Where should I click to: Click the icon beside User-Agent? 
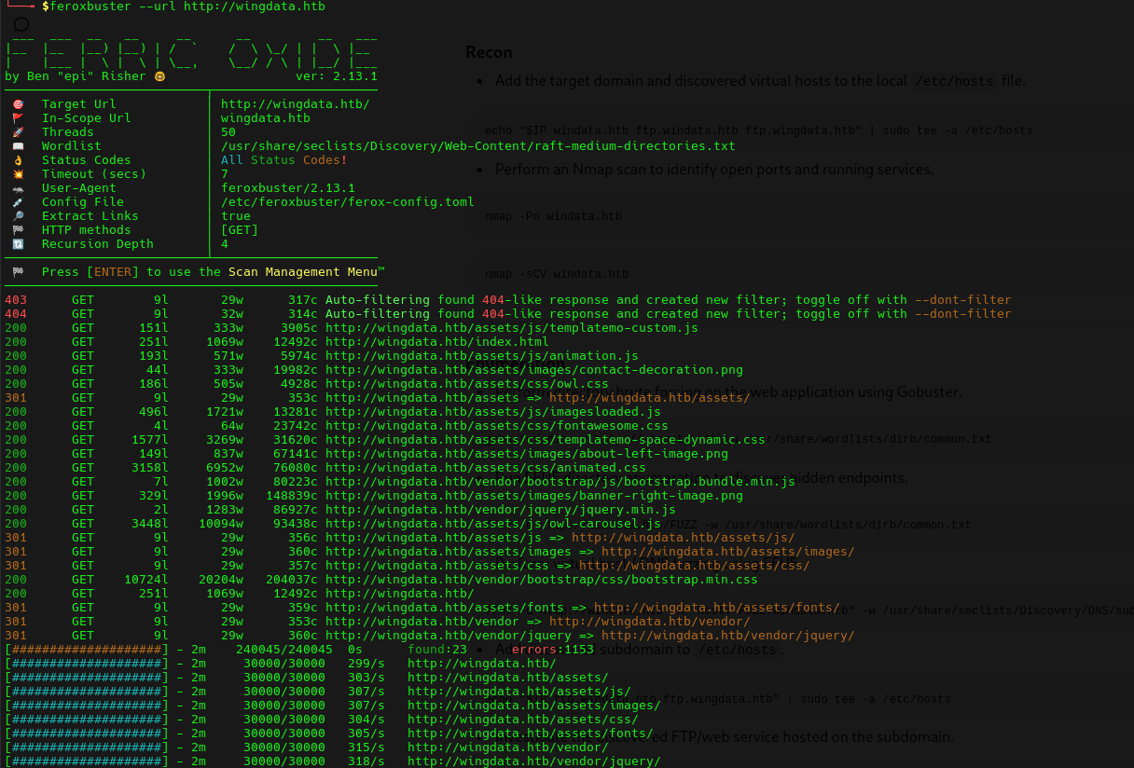tap(18, 188)
